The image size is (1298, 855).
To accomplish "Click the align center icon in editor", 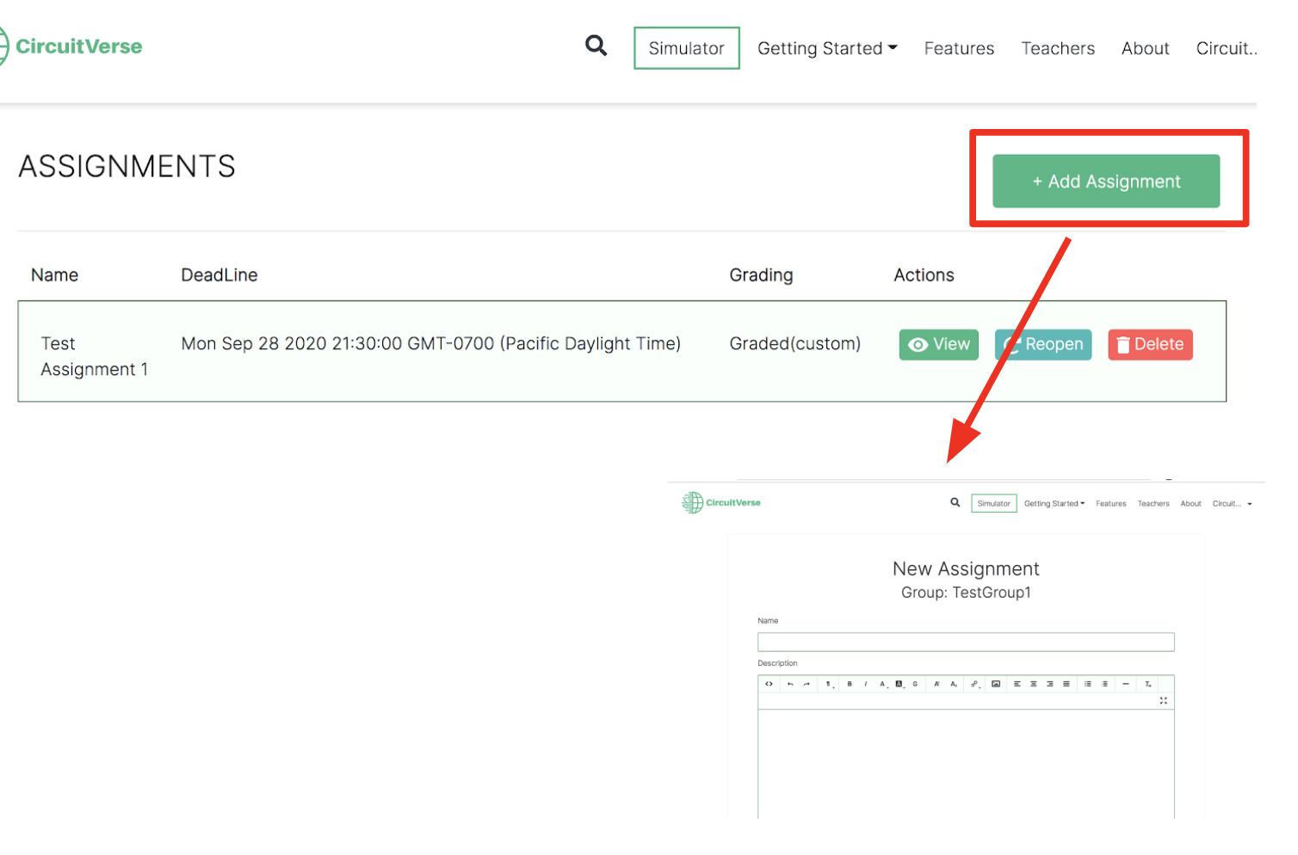I will [1034, 684].
